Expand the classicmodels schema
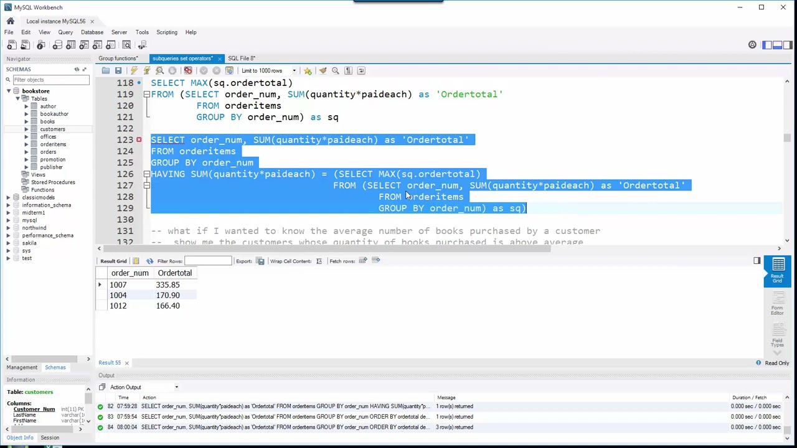Image resolution: width=797 pixels, height=448 pixels. tap(9, 197)
